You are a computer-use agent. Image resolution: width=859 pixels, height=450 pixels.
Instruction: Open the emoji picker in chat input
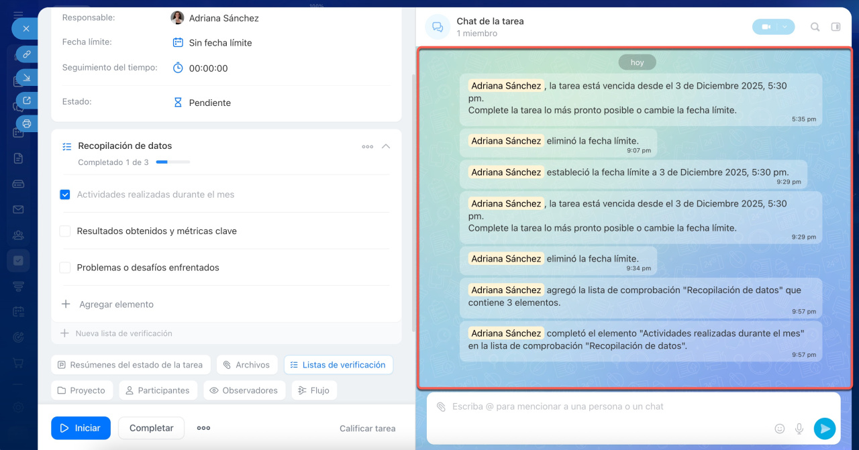point(780,429)
